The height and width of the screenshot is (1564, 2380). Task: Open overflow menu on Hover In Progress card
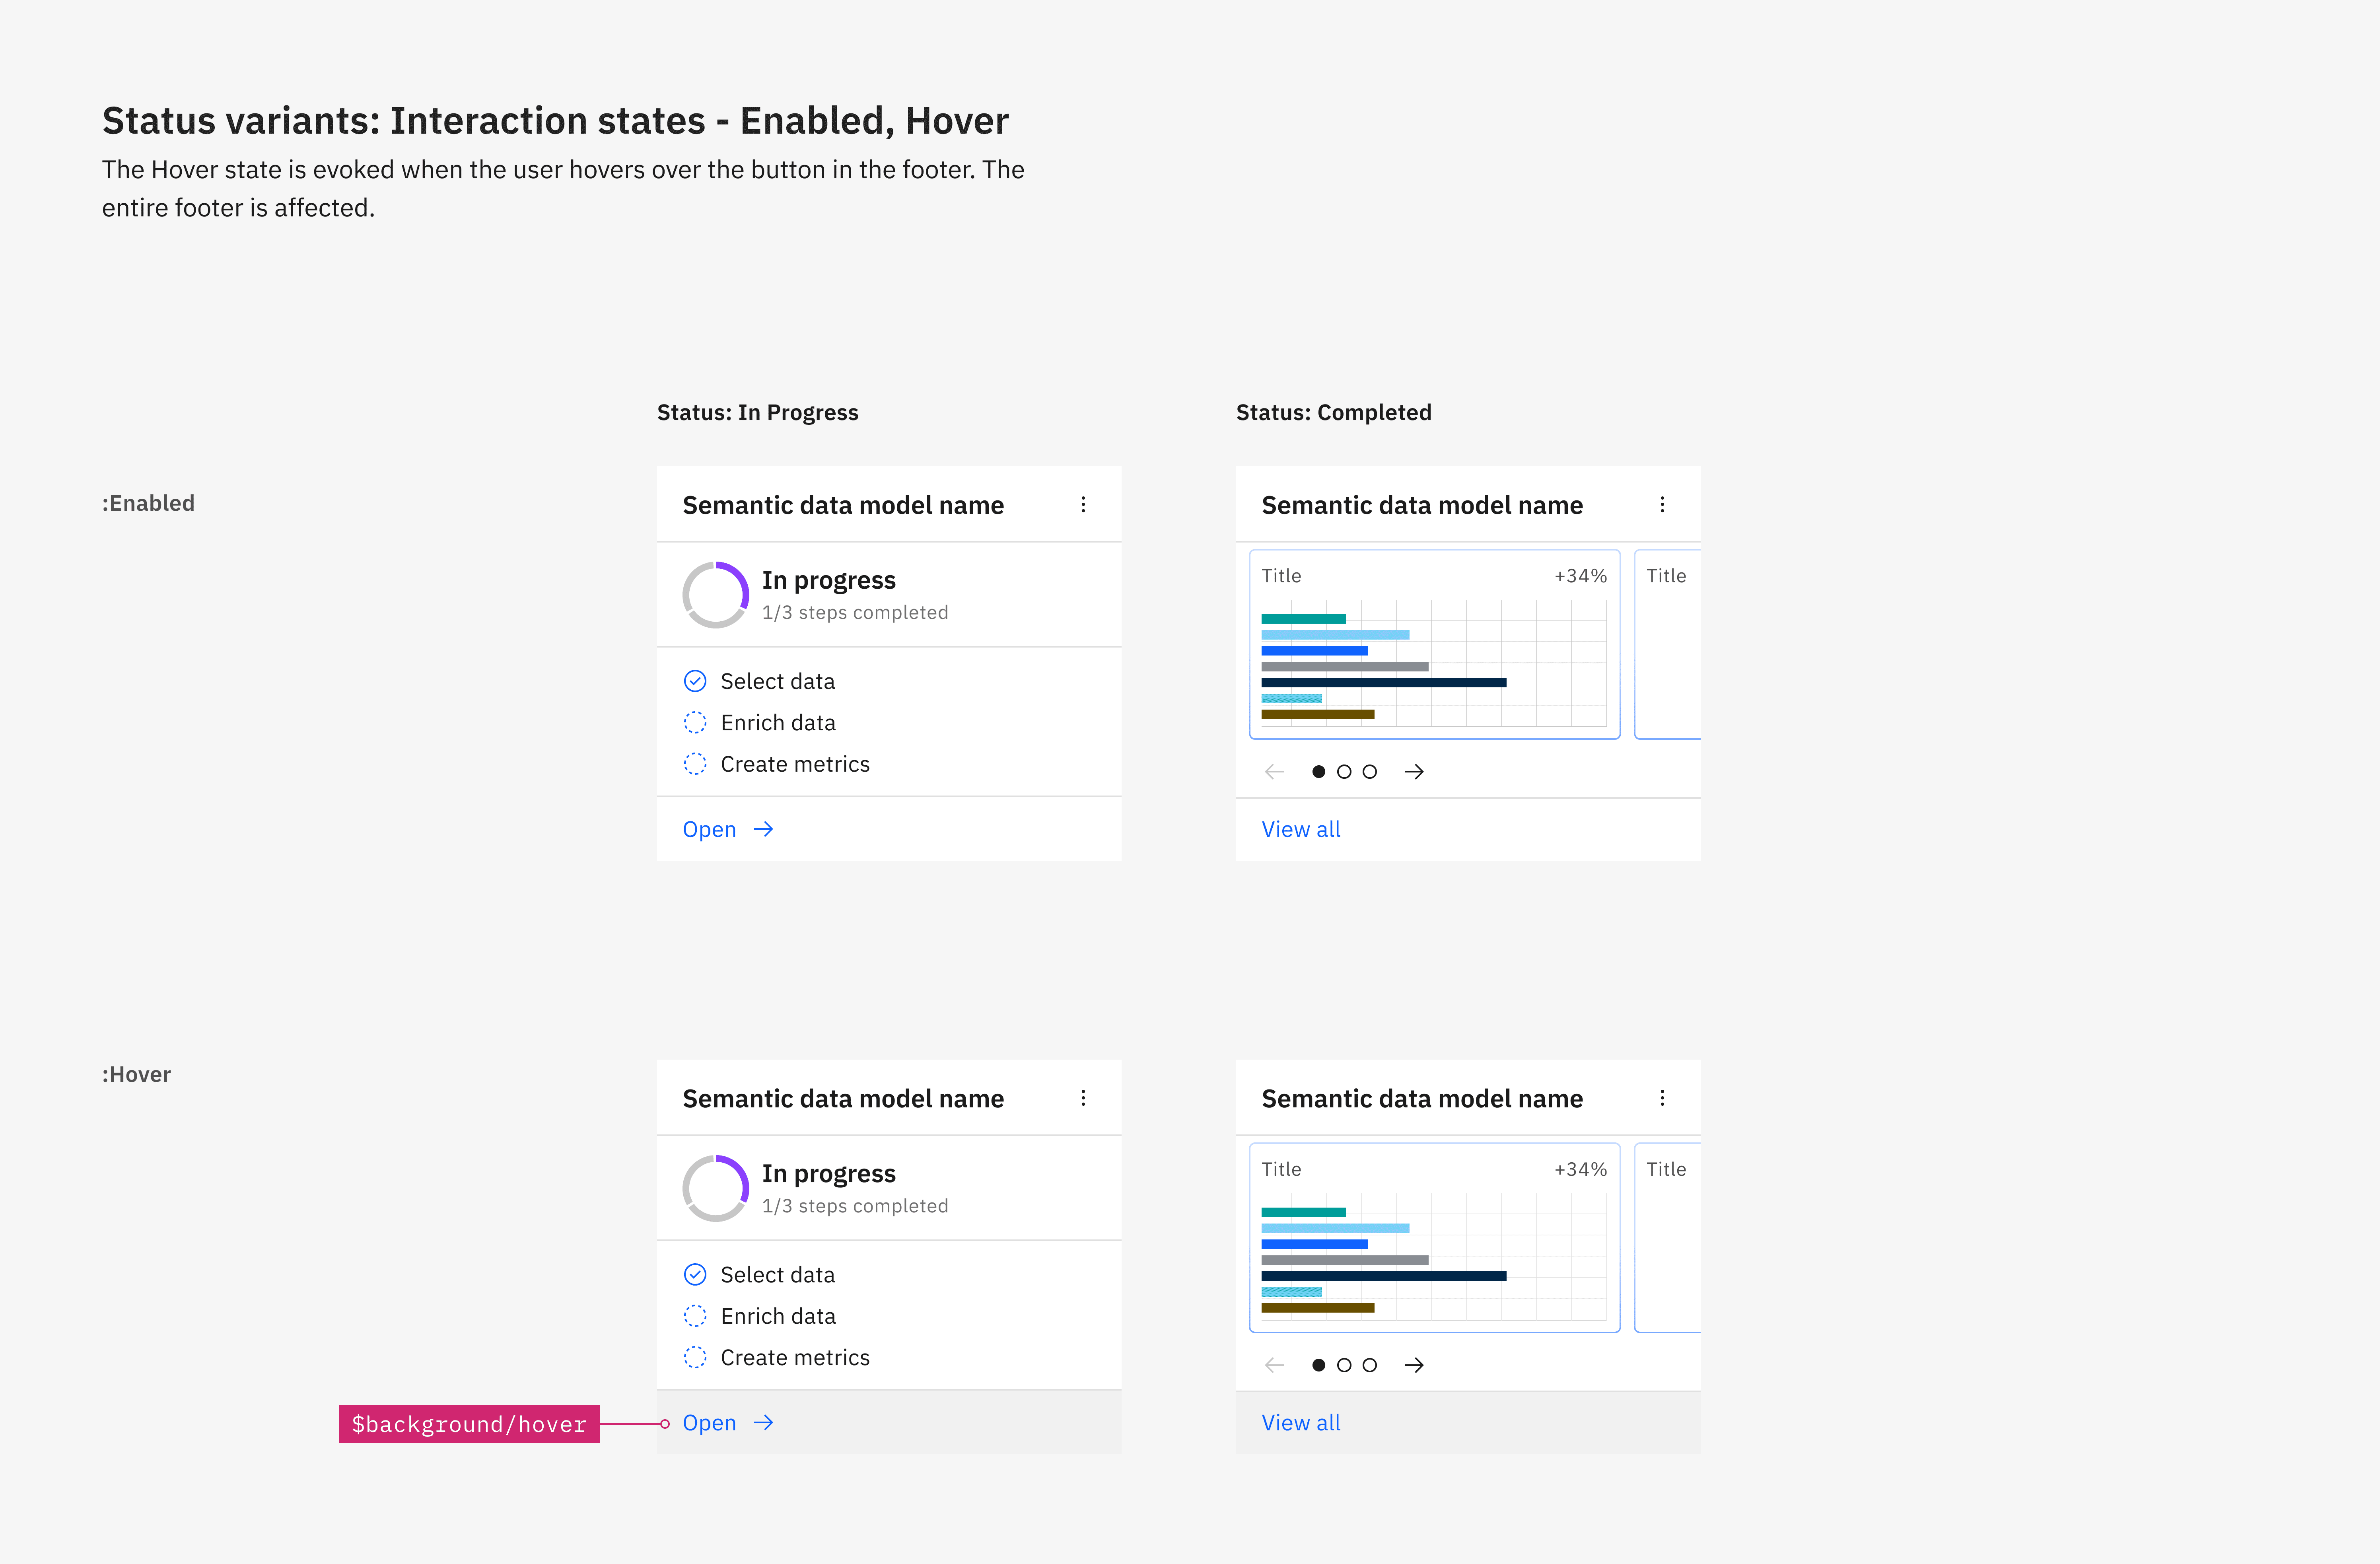[1083, 1098]
